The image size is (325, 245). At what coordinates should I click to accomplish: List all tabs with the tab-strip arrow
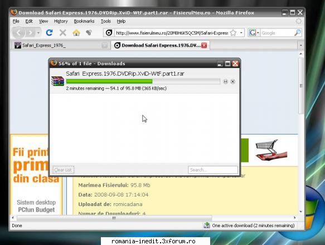[x=300, y=45]
